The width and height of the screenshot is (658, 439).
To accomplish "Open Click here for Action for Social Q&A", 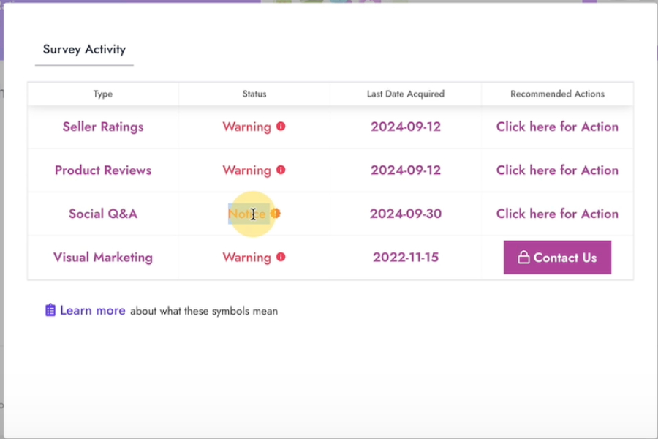I will (x=557, y=214).
